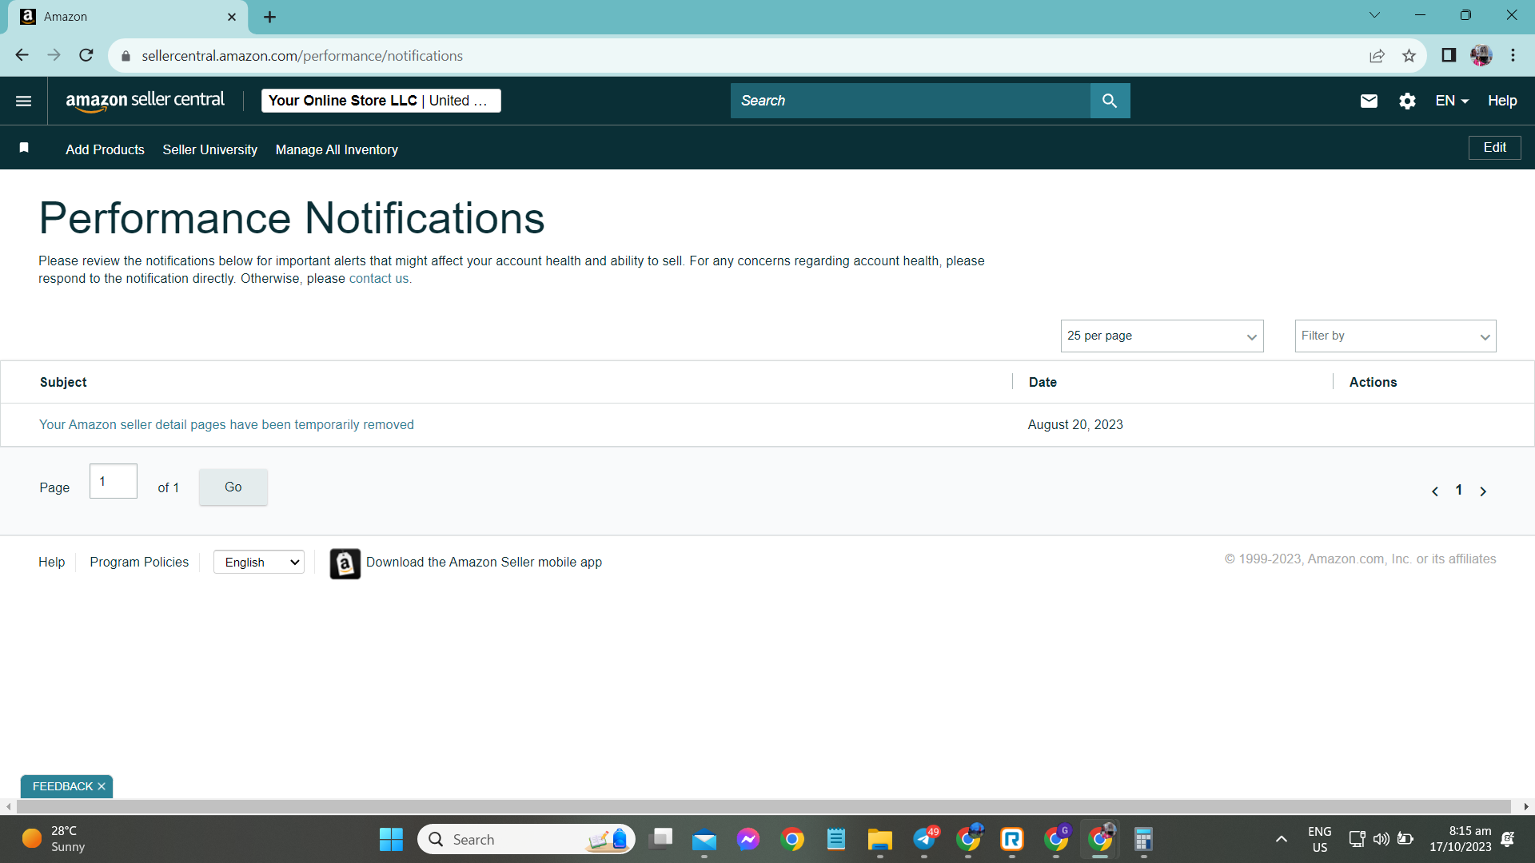Click the Subject column header
Viewport: 1535px width, 863px height.
tap(63, 382)
